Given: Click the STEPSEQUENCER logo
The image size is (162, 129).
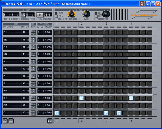Looking at the screenshot, I should [144, 15].
